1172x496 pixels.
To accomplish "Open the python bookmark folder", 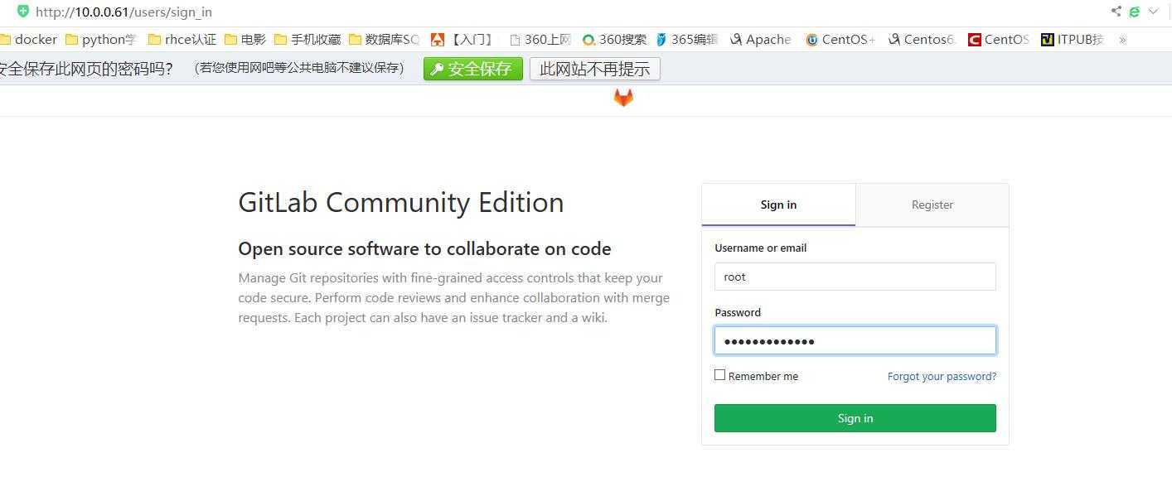I will (100, 40).
